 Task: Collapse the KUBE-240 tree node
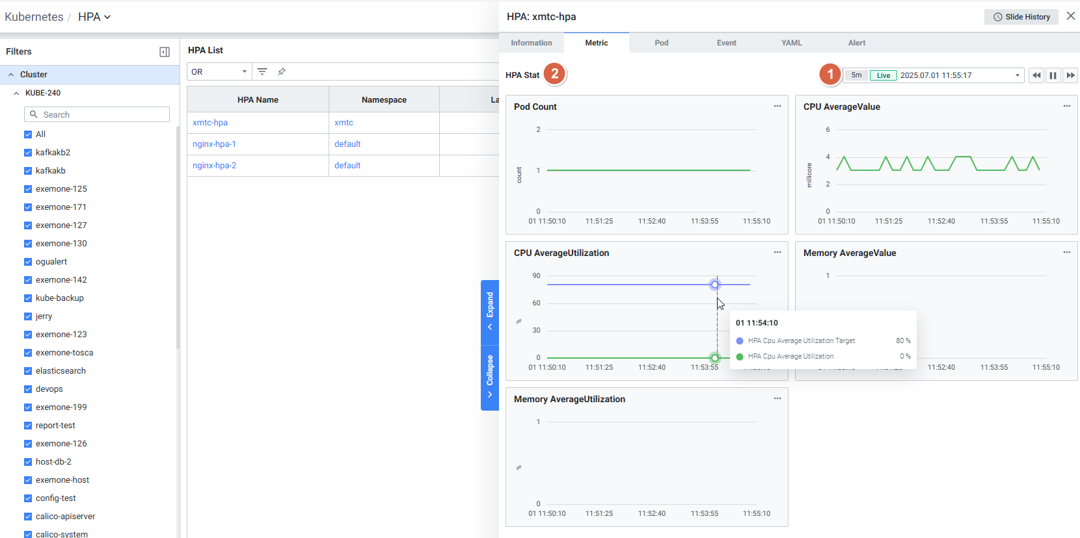coord(16,93)
